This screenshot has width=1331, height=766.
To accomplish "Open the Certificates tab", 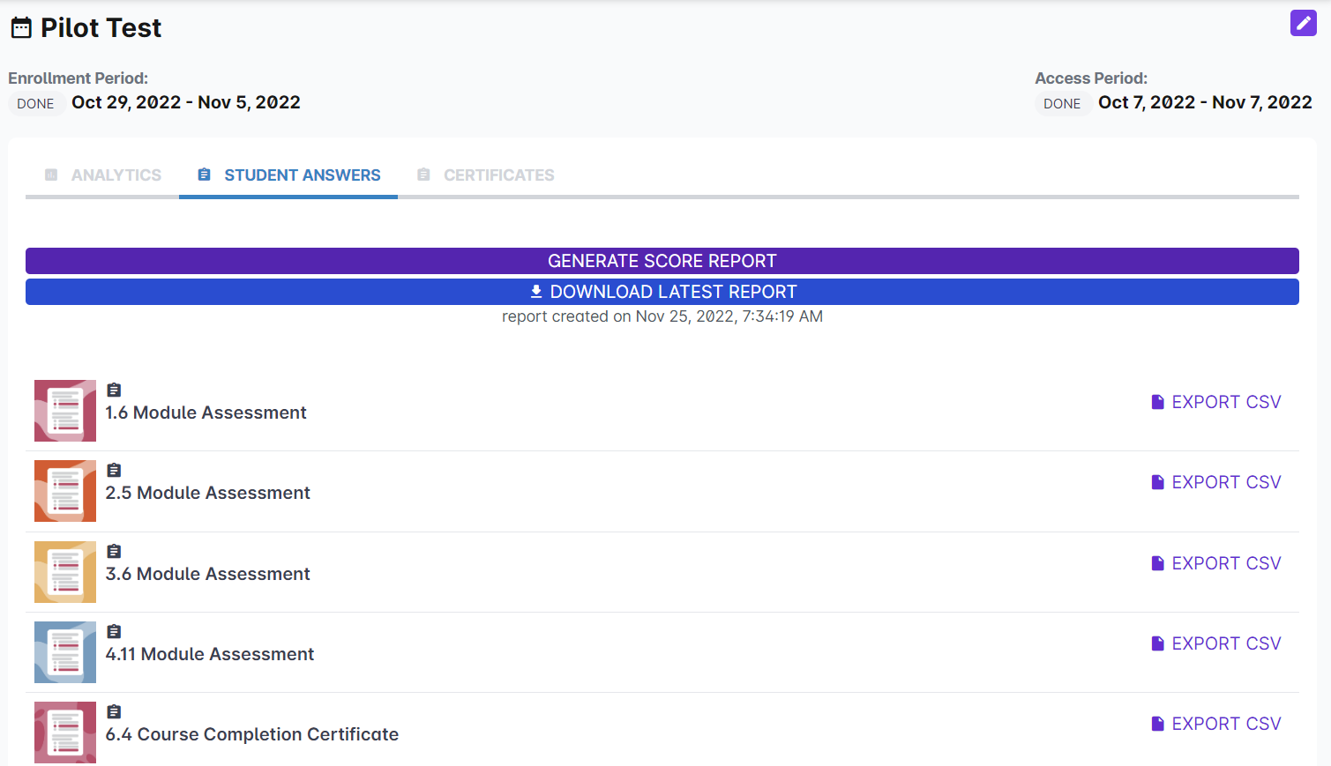I will (486, 175).
